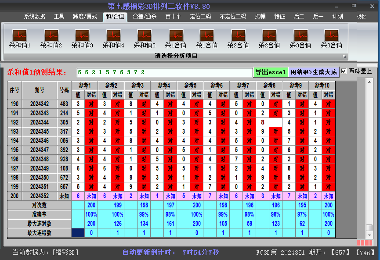Viewport: 380px width, 260px height.
Task: Open the 振幅 tab
Action: click(260, 17)
